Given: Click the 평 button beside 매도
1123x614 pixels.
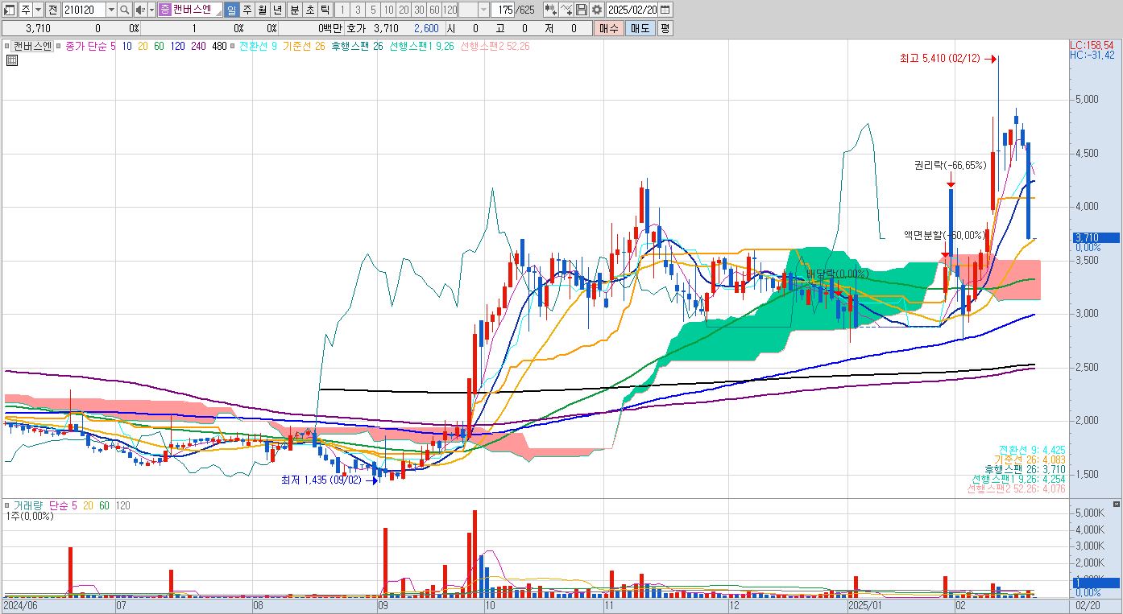Looking at the screenshot, I should coord(665,28).
